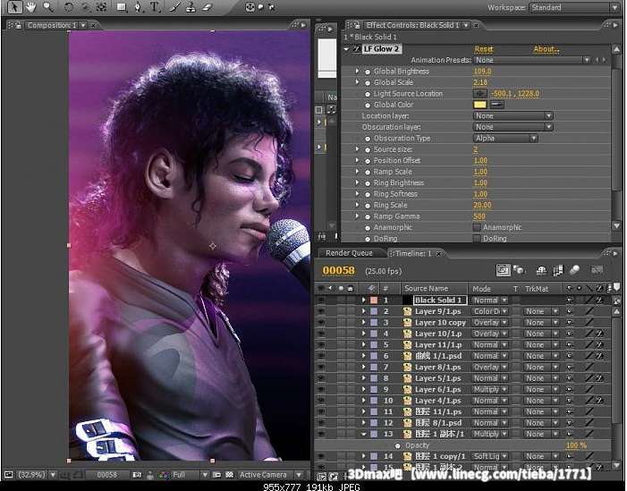627x491 pixels.
Task: Open Obscuration Type Alpha dropdown
Action: [x=505, y=139]
